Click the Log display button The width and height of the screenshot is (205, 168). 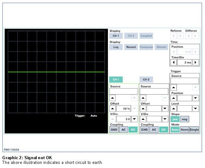pos(116,47)
